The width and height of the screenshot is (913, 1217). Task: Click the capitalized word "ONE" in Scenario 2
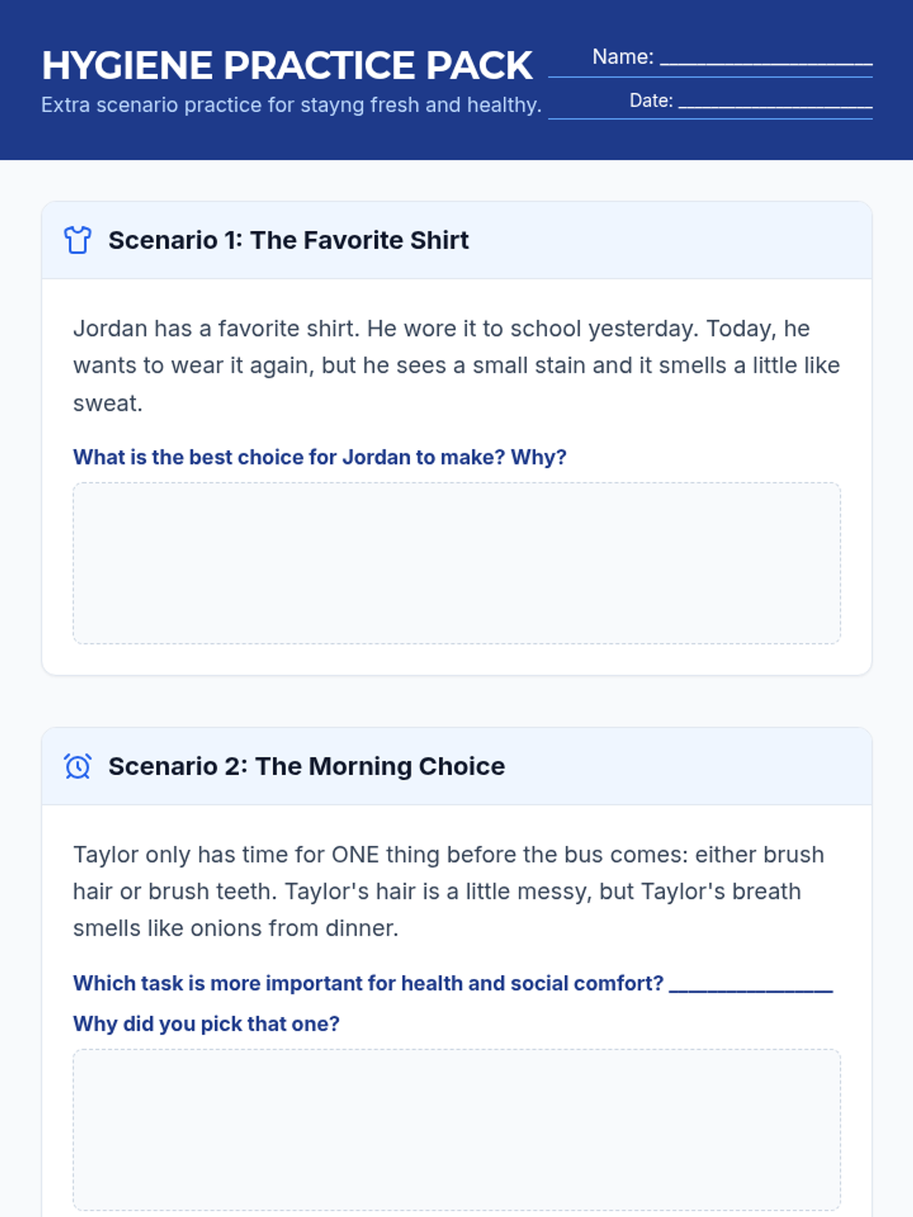tap(355, 855)
